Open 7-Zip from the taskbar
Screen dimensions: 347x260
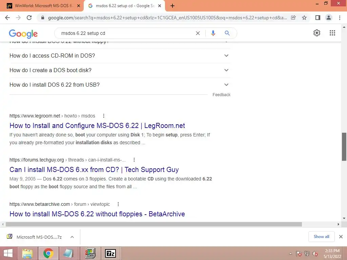110,253
